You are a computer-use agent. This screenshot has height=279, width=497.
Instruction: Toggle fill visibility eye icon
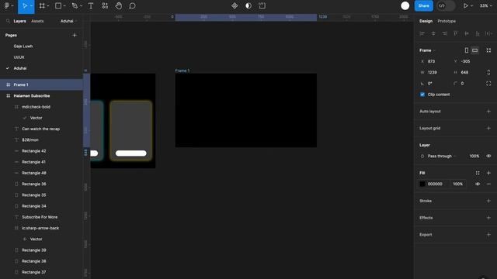pos(478,184)
